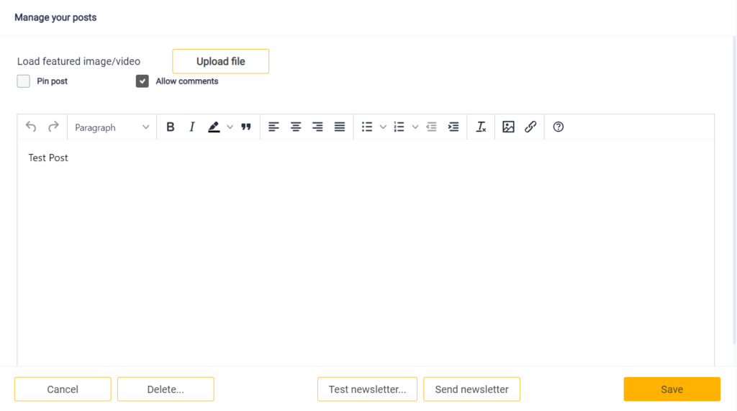737x411 pixels.
Task: Redo the last undone edit
Action: coord(53,127)
